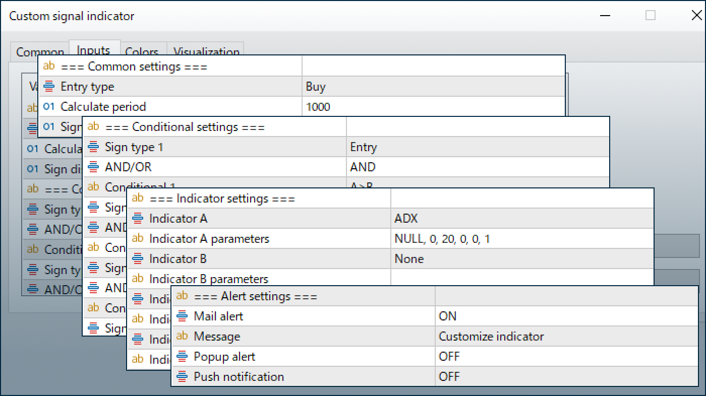Viewport: 706px width, 396px height.
Task: Select the Calculate period row label
Action: 103,107
